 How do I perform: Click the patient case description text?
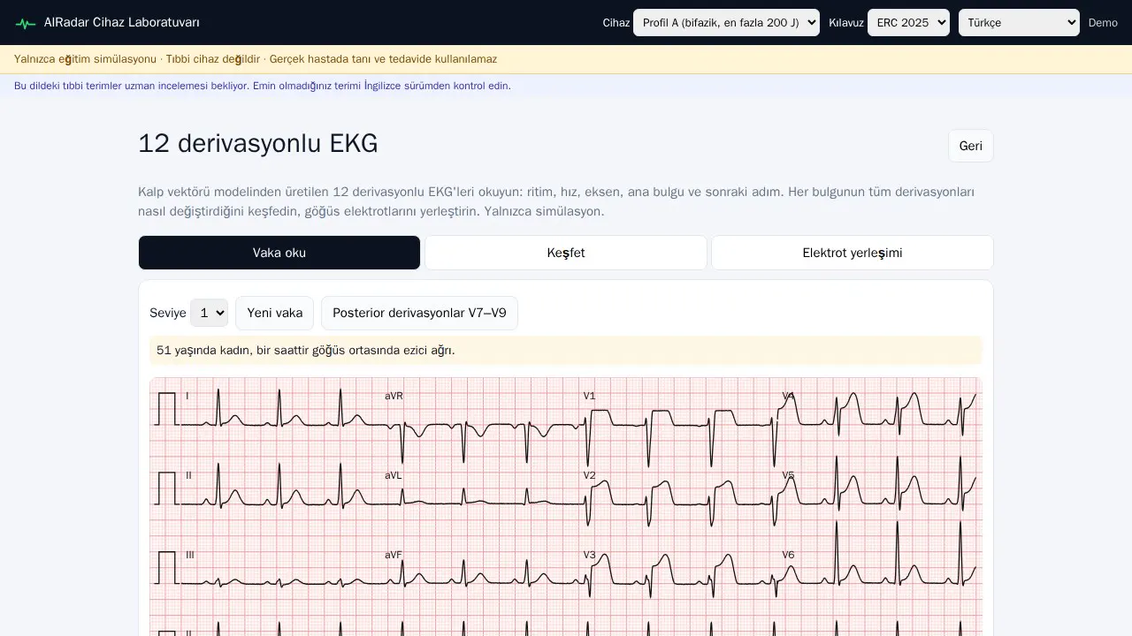(x=306, y=350)
